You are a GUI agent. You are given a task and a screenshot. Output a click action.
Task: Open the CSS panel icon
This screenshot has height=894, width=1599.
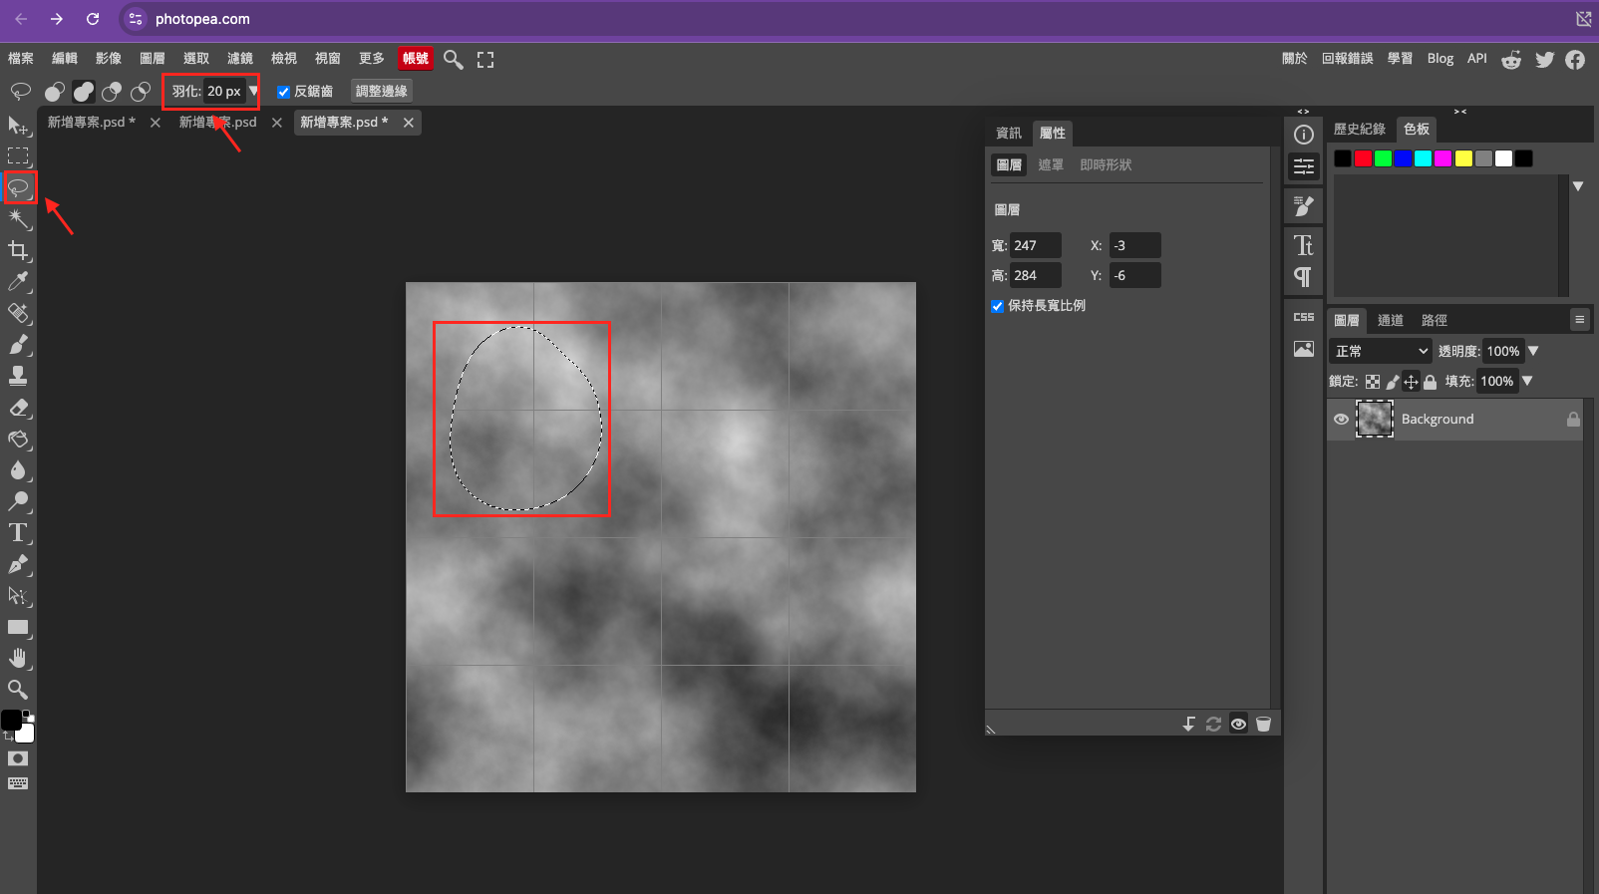click(x=1304, y=317)
